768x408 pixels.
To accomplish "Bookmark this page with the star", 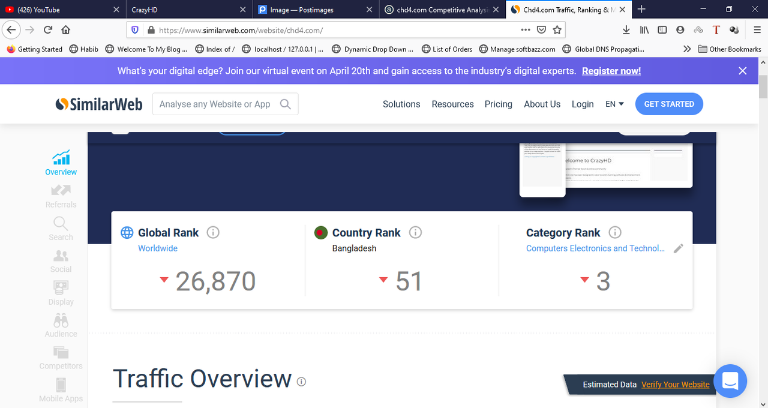I will [557, 30].
